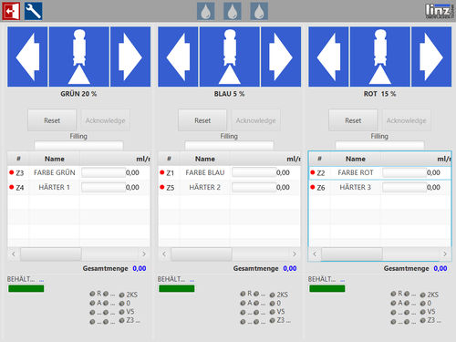Click Name column header in GRÜN table
The width and height of the screenshot is (456, 342).
pos(55,159)
